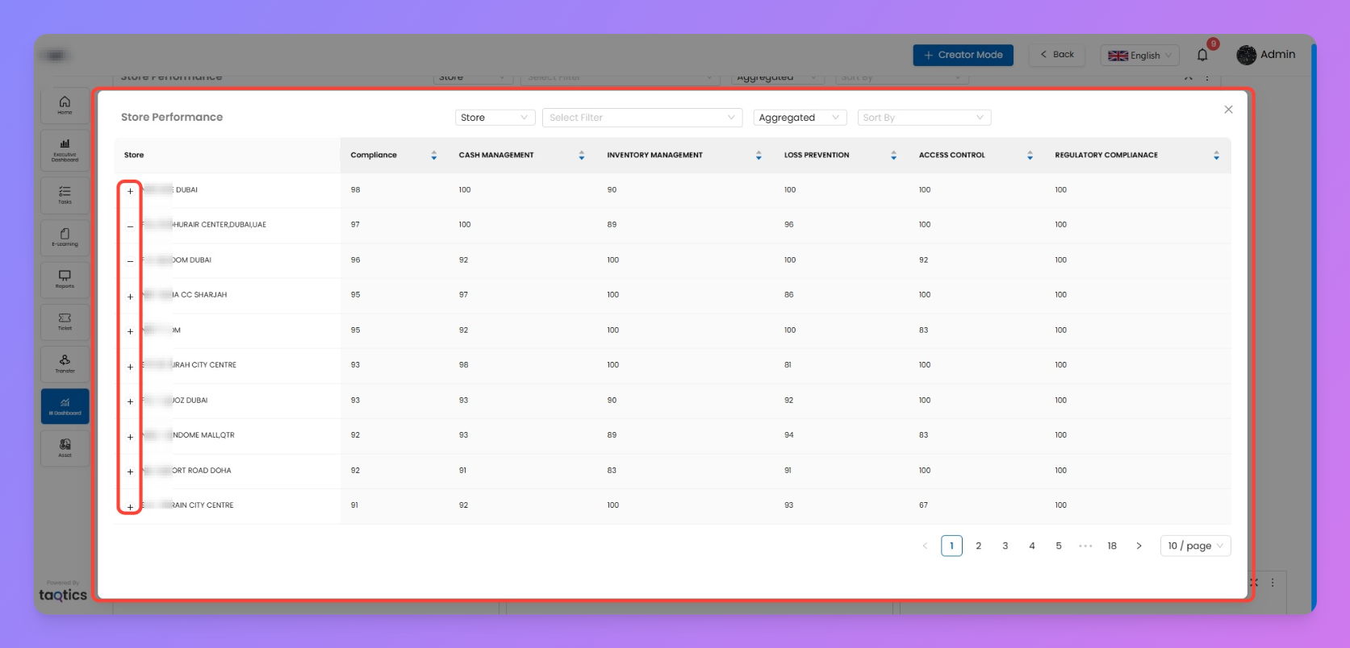The image size is (1350, 648).
Task: Open Transfer in the sidebar
Action: (x=65, y=363)
